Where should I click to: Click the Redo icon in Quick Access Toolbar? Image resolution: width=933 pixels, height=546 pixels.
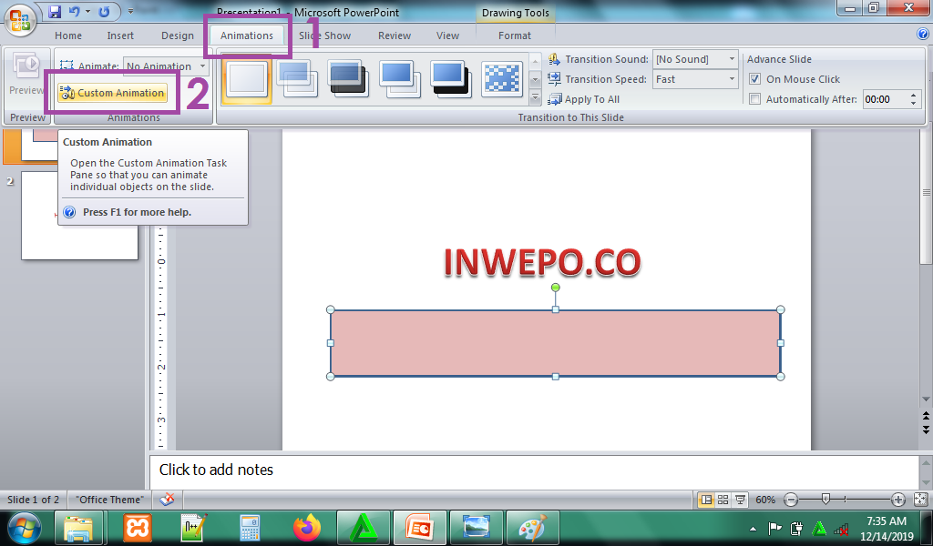[104, 11]
